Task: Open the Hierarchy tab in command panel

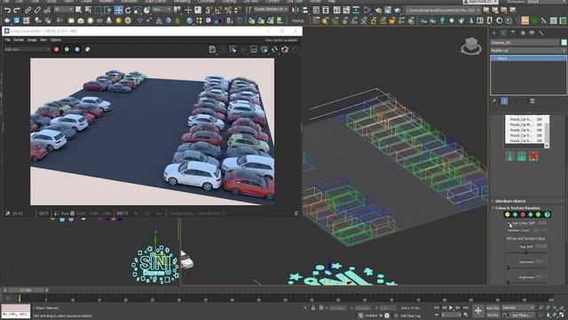Action: pos(513,33)
